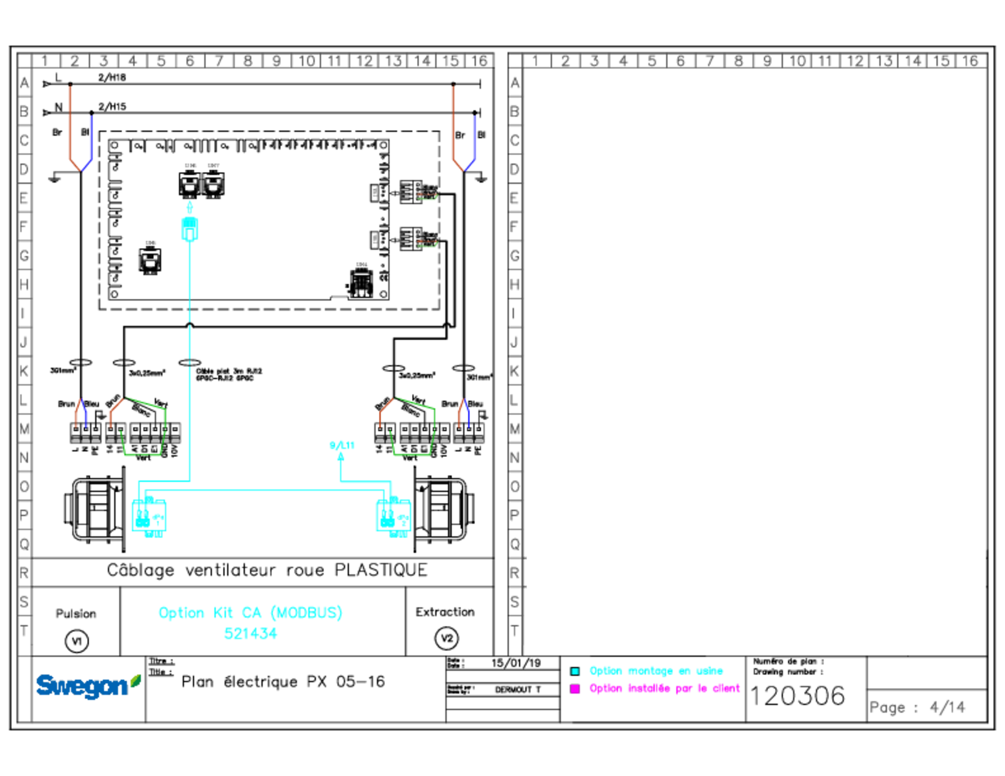Select the bottom-right cyan cylinder unit

coord(393,517)
